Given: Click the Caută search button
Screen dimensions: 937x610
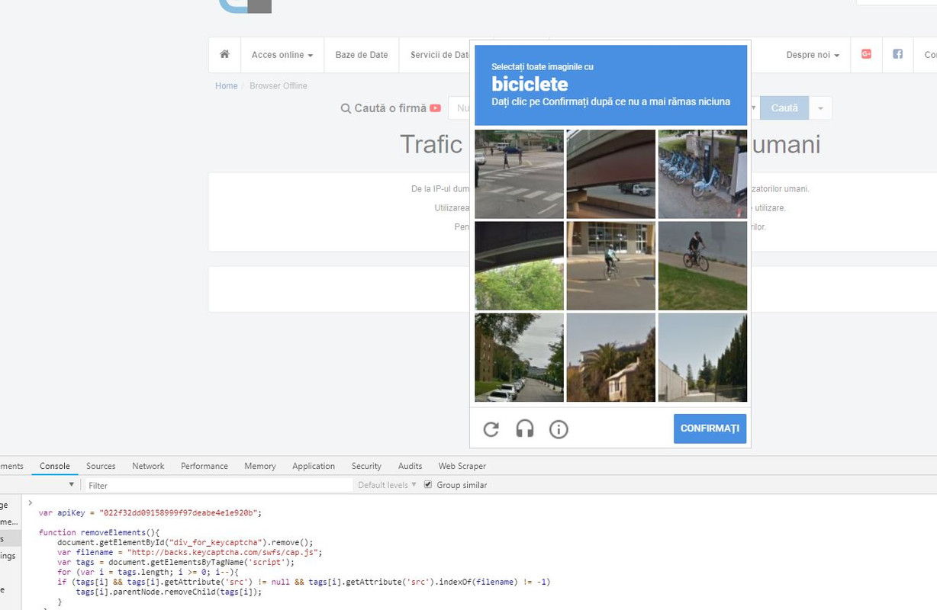Looking at the screenshot, I should [x=784, y=108].
